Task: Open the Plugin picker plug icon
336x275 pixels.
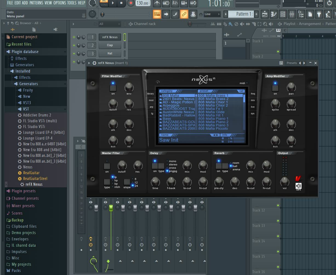Action: pos(319,14)
